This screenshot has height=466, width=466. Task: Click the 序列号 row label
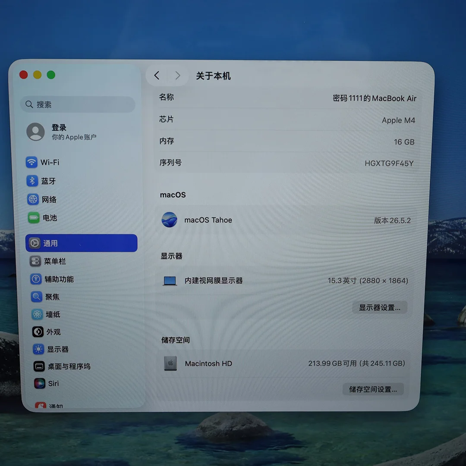170,162
